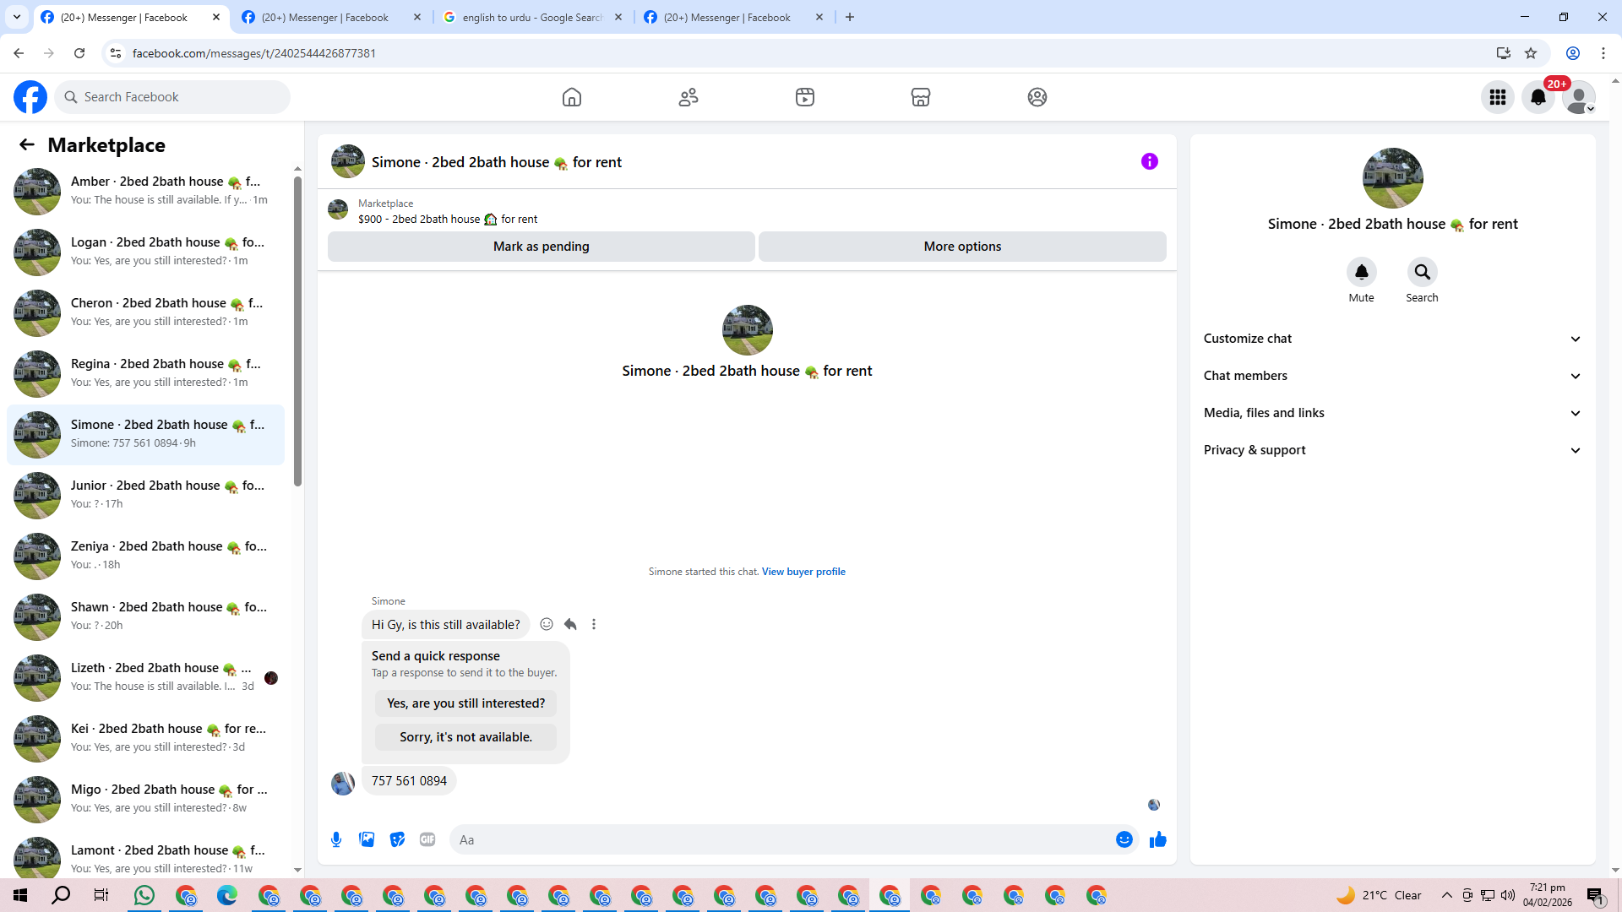This screenshot has width=1622, height=912.
Task: Send a thumbs-up like
Action: [x=1157, y=839]
